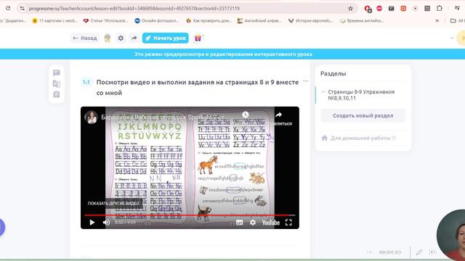Go back with the 'Назад' button
Image resolution: width=465 pixels, height=261 pixels.
coord(85,38)
